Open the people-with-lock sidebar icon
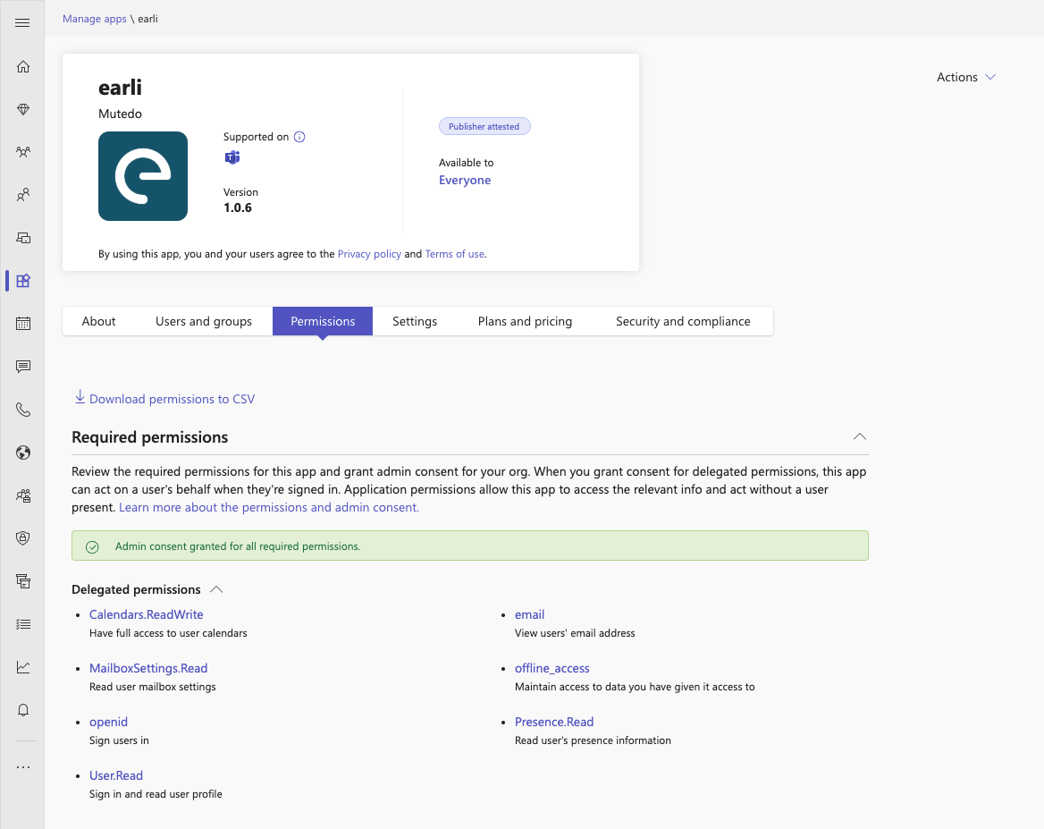This screenshot has height=829, width=1044. tap(22, 495)
